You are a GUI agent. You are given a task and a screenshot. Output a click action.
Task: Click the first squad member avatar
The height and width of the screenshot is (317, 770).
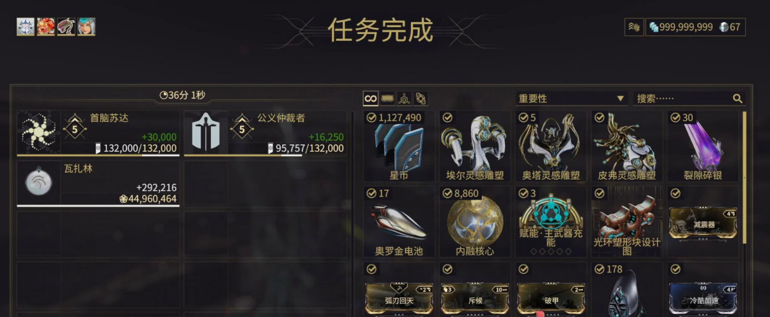coord(26,27)
